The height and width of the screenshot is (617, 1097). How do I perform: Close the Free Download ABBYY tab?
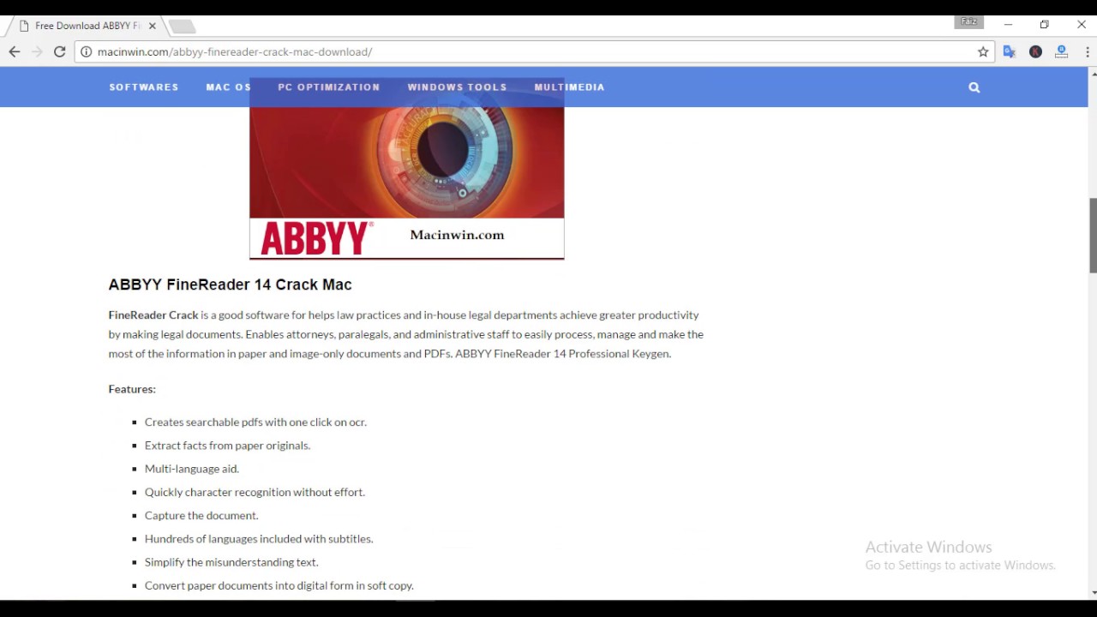click(x=152, y=26)
